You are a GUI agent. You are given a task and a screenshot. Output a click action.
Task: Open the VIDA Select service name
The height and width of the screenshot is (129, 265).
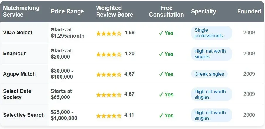click(18, 33)
